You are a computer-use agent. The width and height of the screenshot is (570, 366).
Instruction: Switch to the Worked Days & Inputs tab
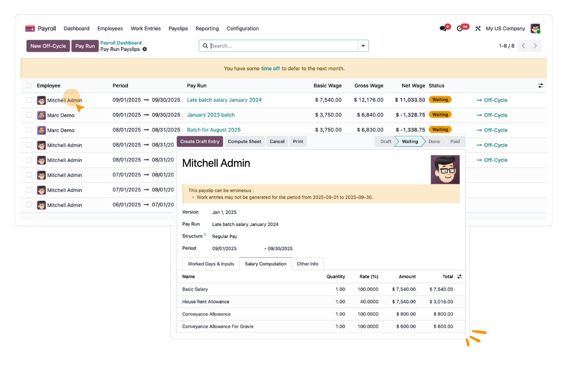(211, 264)
